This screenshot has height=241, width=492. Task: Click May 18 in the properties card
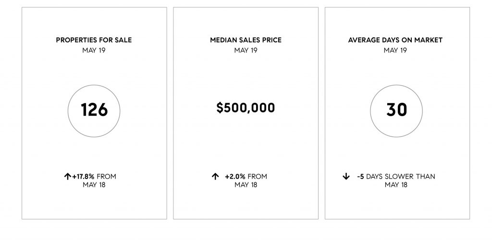click(94, 185)
